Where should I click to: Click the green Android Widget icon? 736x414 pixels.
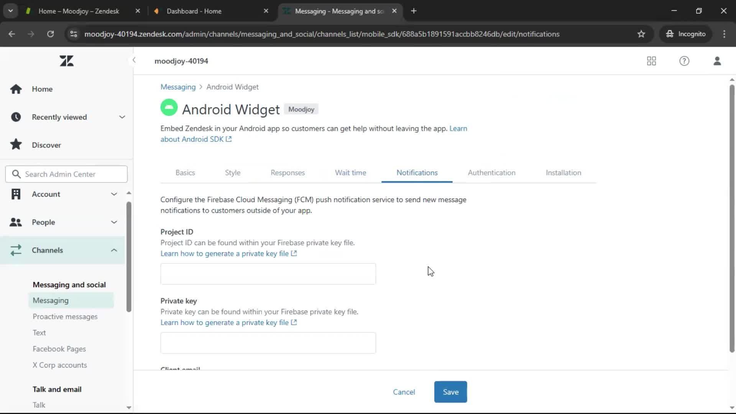pyautogui.click(x=169, y=108)
